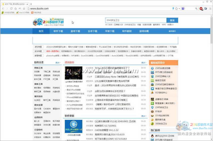Expand 更多 beside 软件更新
The width and height of the screenshot is (213, 141).
coord(144,116)
